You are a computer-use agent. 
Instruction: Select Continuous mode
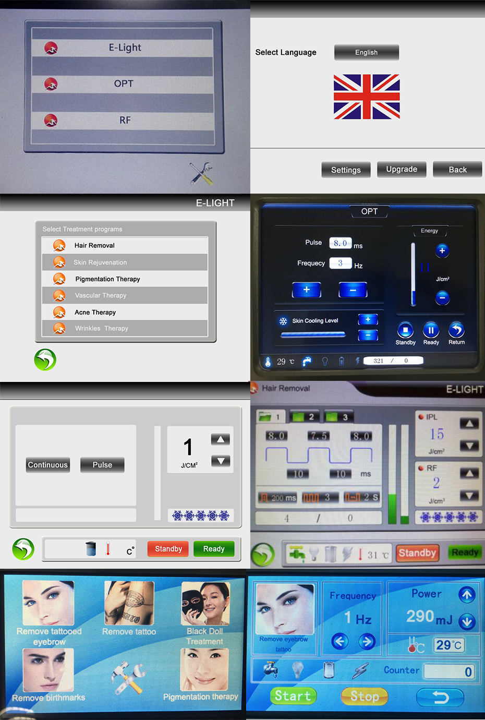click(x=48, y=465)
